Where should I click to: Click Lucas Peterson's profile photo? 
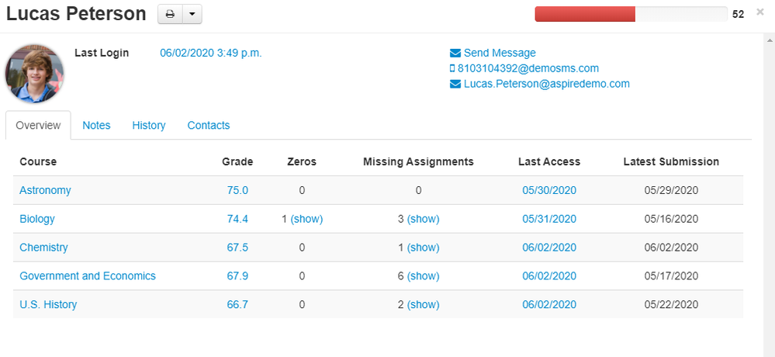[x=35, y=74]
